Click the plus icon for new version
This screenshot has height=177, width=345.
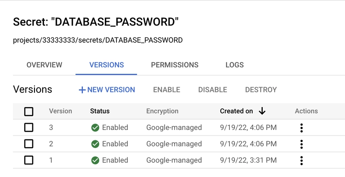(82, 90)
